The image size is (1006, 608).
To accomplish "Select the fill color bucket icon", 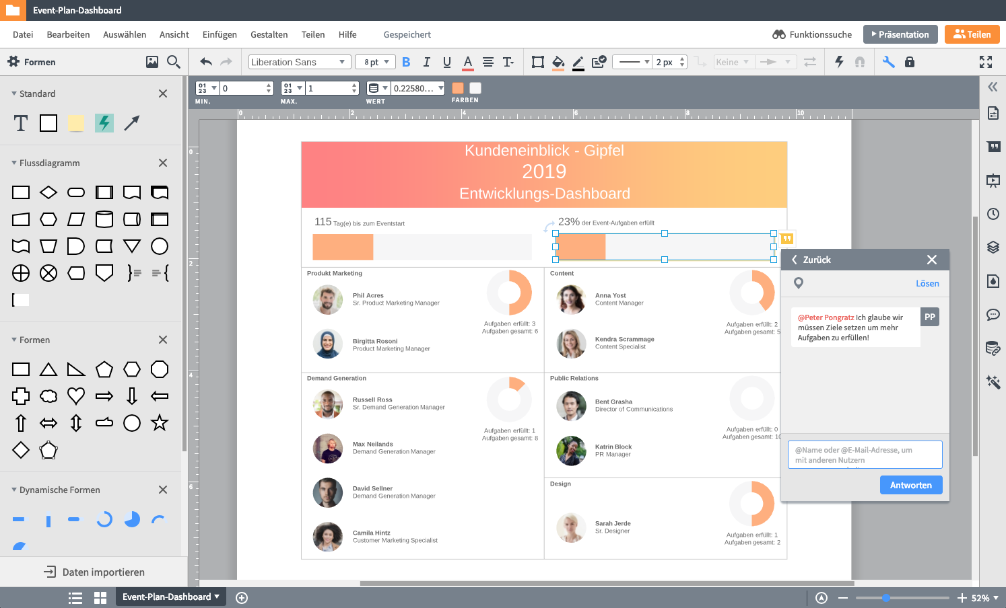I will tap(558, 62).
